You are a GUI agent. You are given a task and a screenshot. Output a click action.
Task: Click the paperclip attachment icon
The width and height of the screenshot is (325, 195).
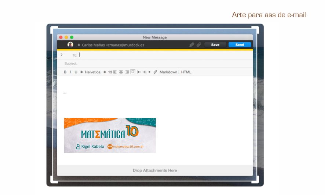[198, 45]
